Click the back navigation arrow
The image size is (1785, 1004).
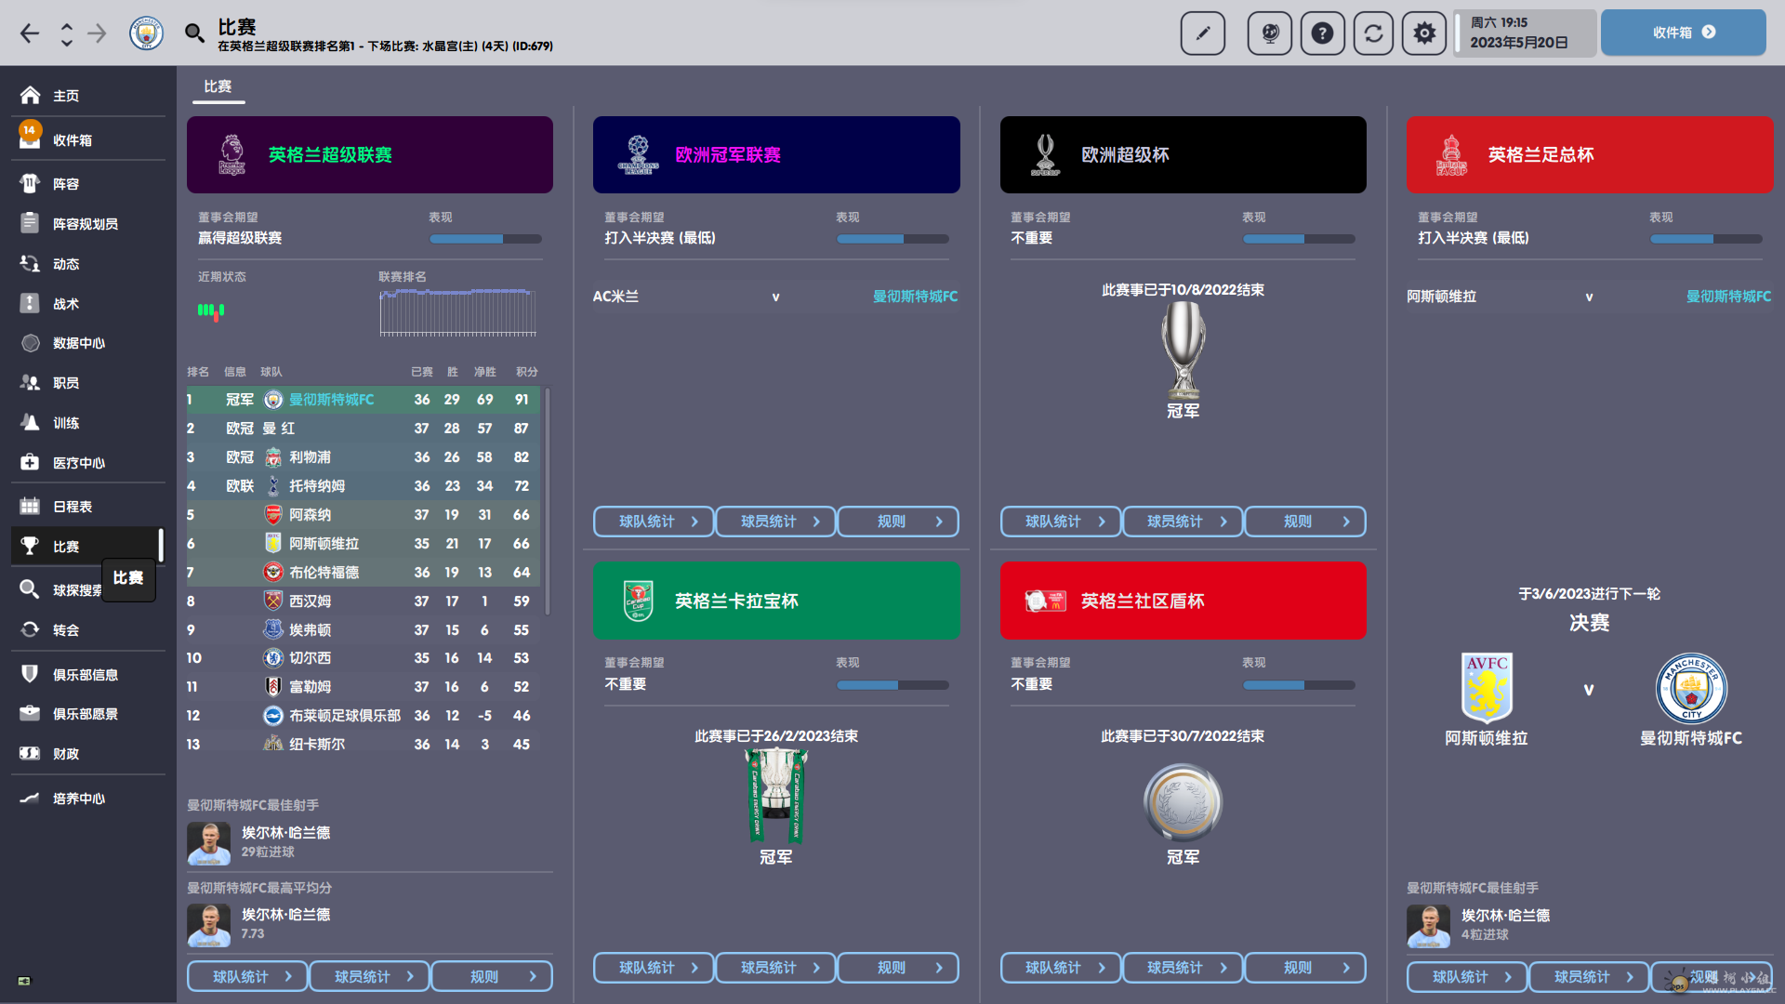coord(30,34)
